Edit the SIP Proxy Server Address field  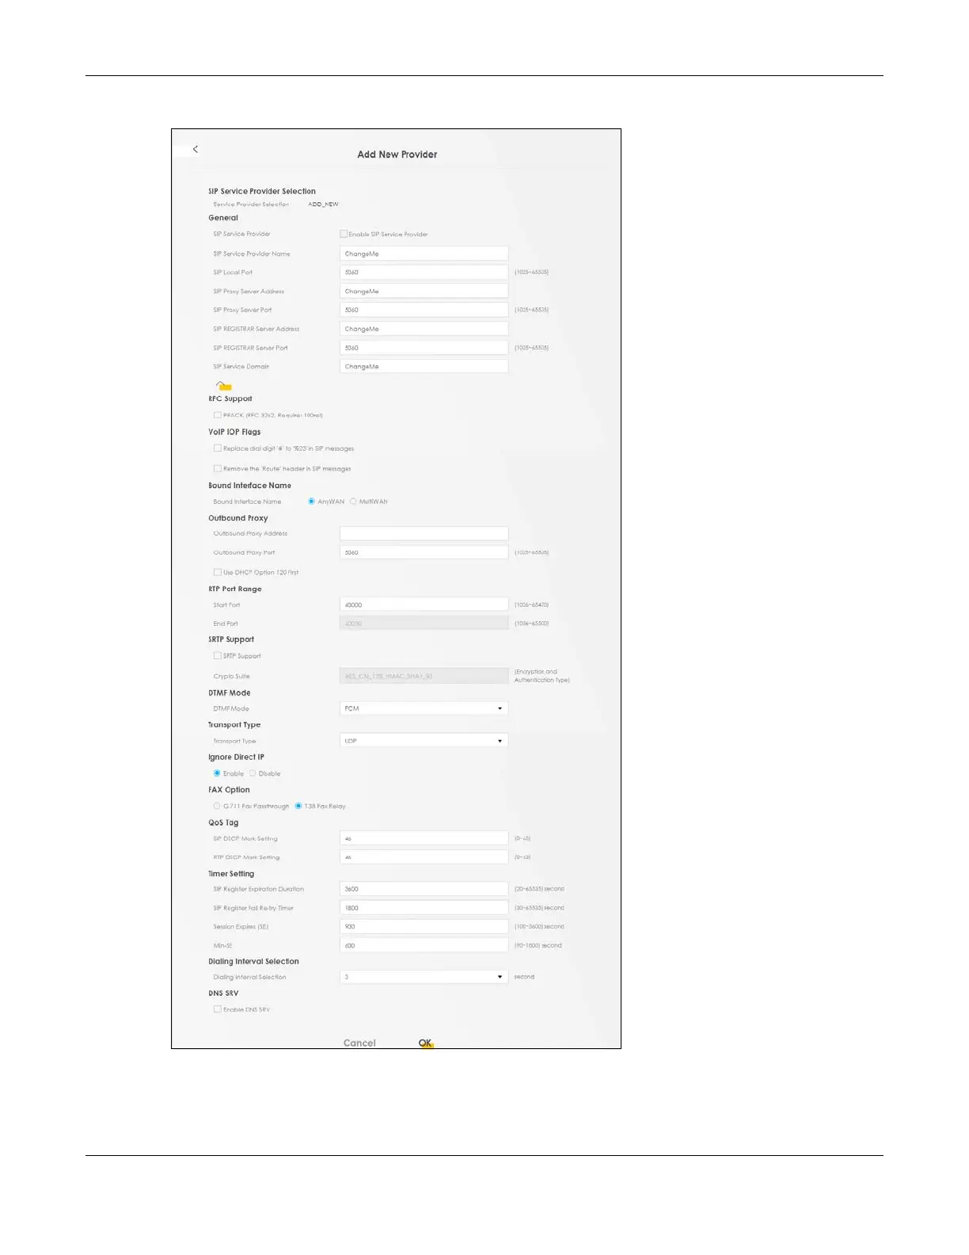pos(424,291)
